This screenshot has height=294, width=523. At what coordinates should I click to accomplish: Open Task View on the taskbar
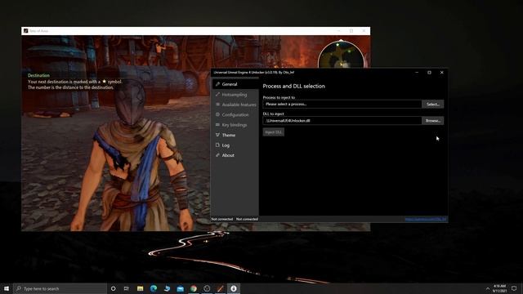click(127, 288)
